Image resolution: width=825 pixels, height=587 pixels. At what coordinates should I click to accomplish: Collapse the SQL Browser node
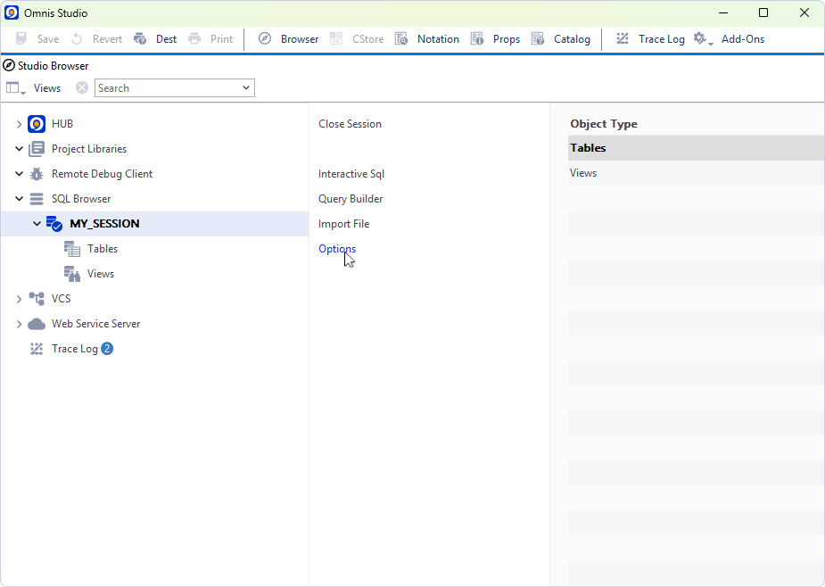[x=19, y=199]
